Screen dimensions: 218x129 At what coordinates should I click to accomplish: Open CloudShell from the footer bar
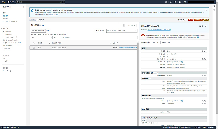coord(5,127)
